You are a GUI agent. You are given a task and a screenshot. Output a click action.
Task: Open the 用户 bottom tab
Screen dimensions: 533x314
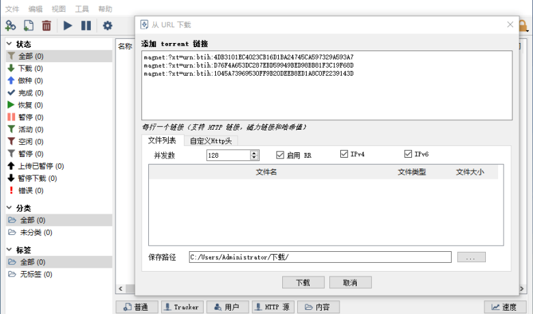click(x=228, y=307)
